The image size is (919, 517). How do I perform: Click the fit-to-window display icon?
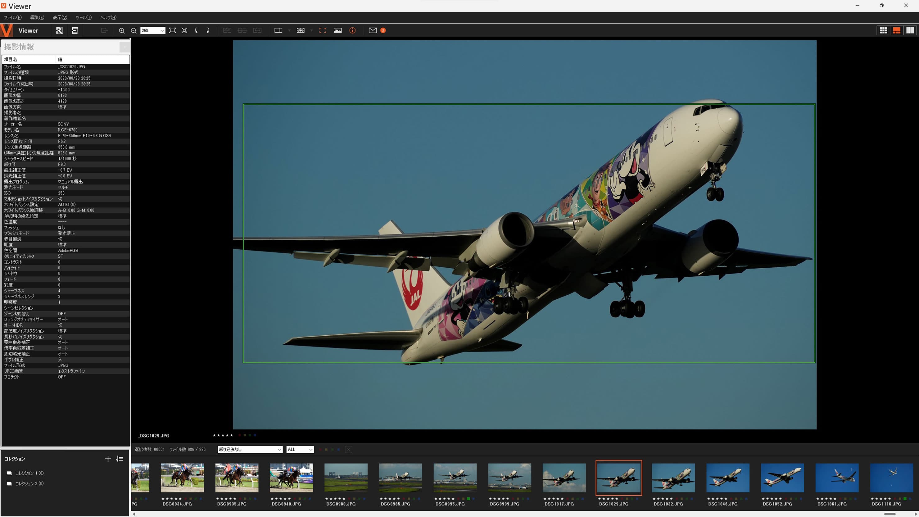coord(172,31)
